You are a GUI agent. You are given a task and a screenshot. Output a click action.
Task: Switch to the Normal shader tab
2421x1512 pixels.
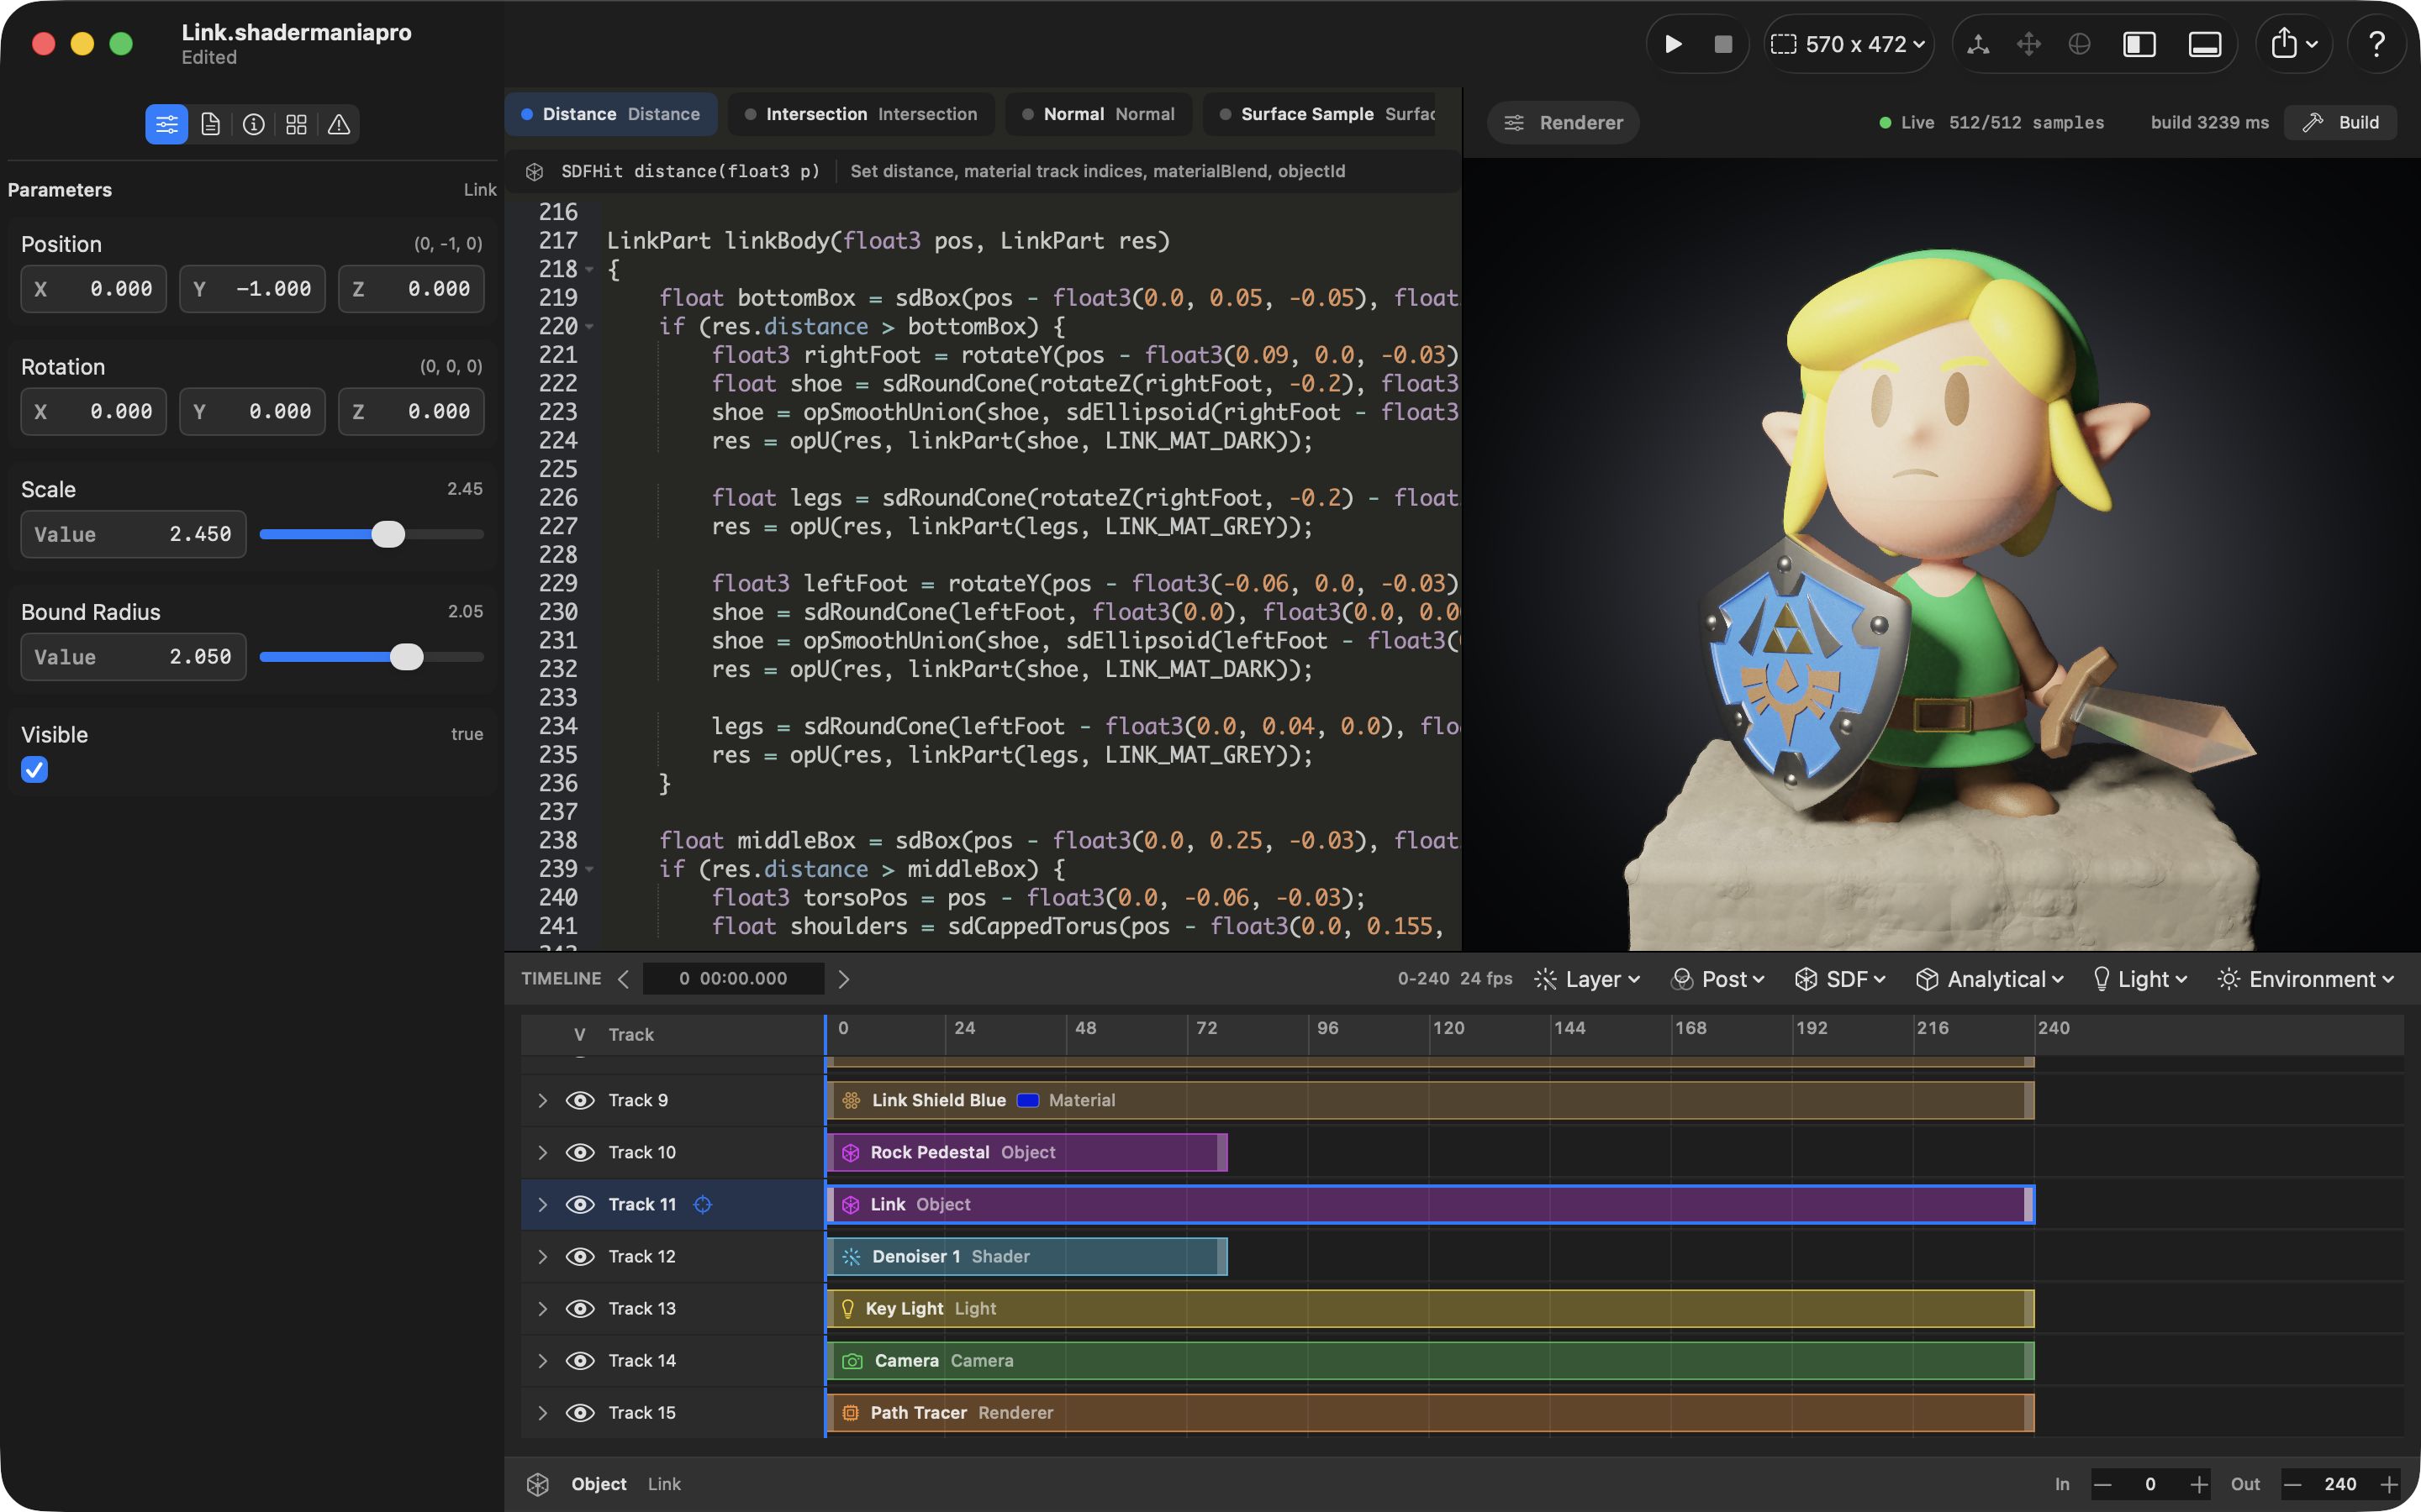1099,114
